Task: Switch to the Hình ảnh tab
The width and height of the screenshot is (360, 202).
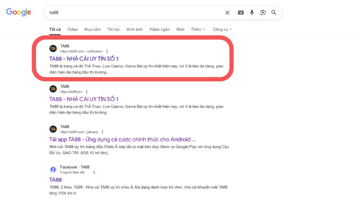Action: tap(135, 29)
